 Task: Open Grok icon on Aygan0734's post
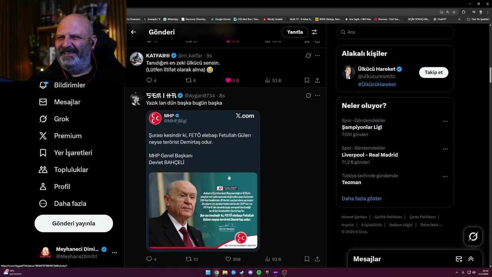[308, 95]
